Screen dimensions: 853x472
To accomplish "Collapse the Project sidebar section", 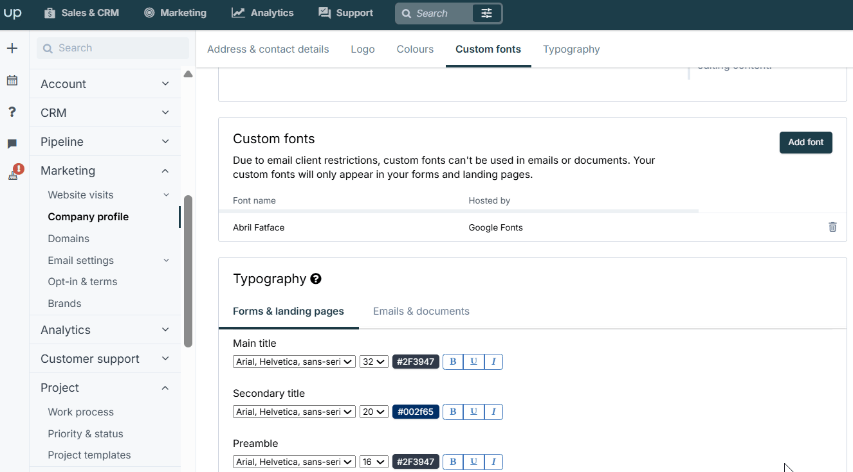I will click(x=105, y=387).
